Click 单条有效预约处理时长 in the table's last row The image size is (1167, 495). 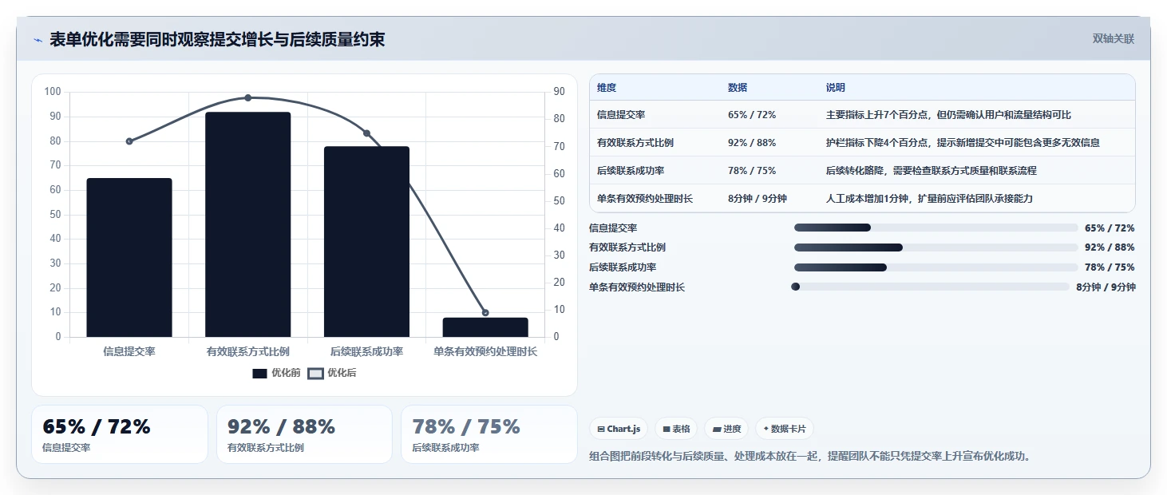coord(645,199)
